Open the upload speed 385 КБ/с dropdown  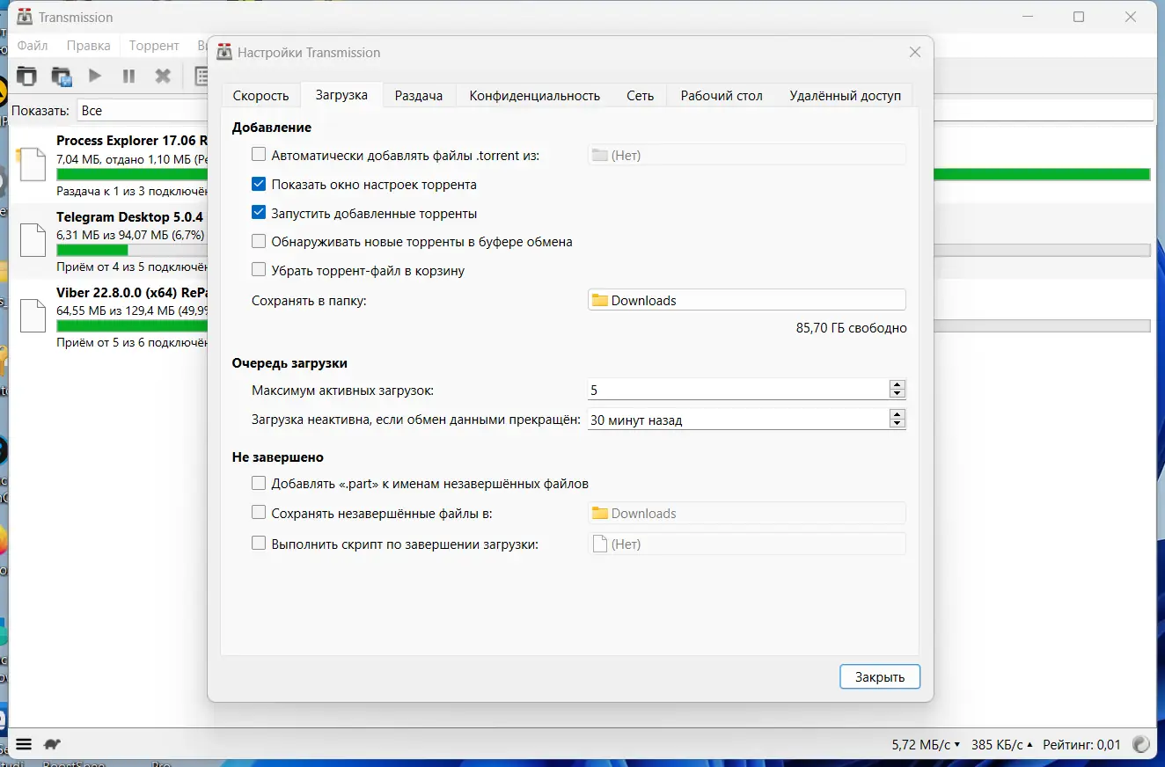[1003, 744]
